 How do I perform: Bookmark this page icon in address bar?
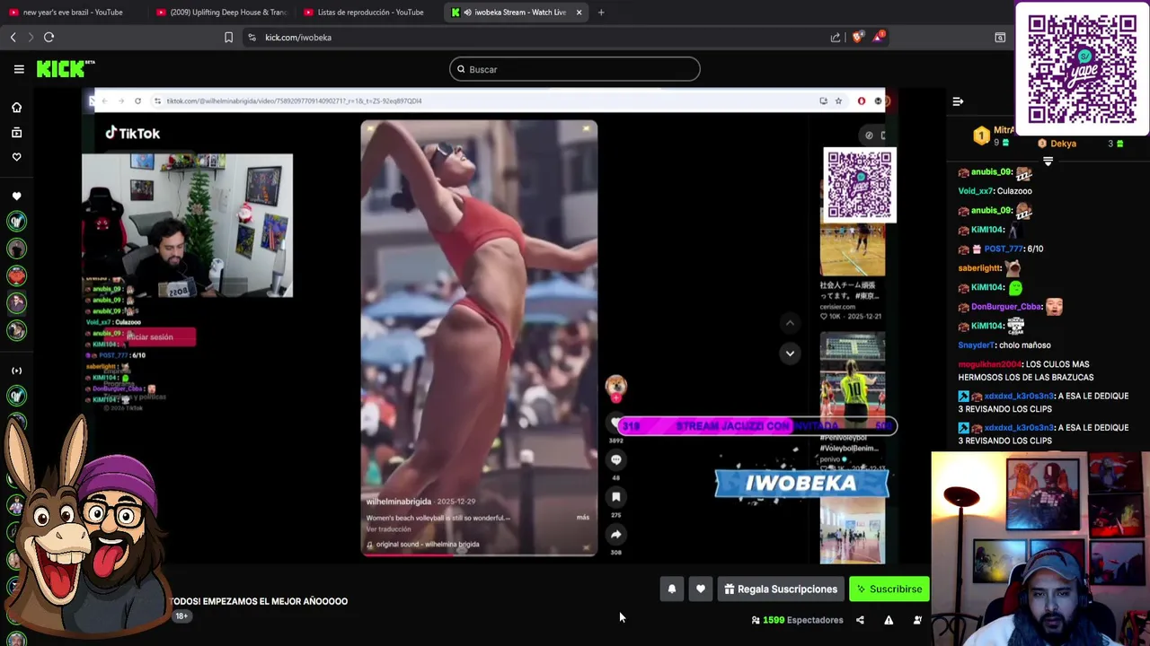pos(228,37)
